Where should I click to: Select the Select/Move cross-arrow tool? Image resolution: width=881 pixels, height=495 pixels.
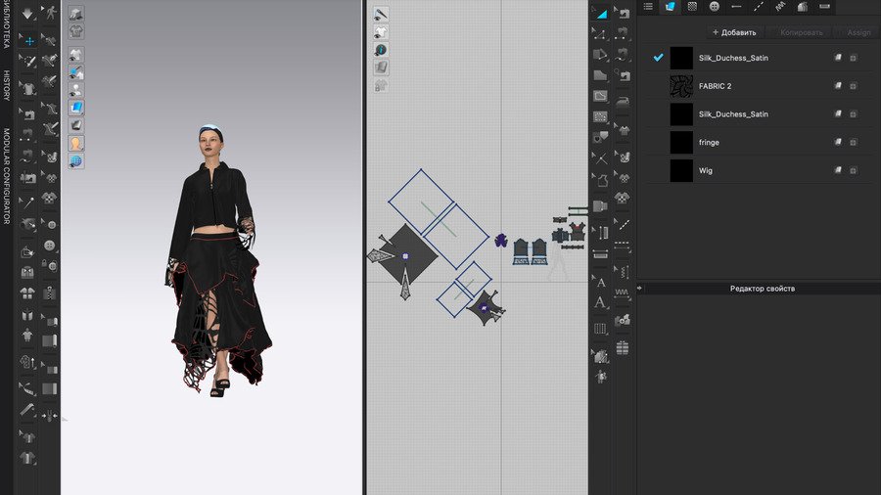28,40
